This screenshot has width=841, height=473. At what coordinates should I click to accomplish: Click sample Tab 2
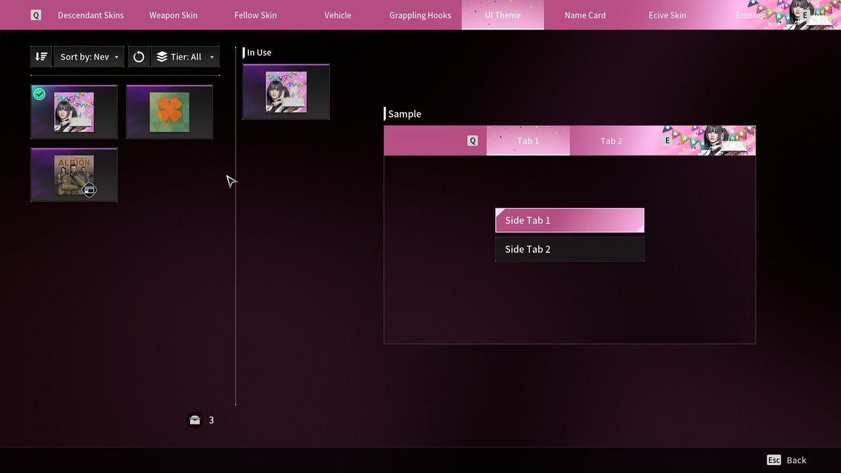(x=611, y=141)
